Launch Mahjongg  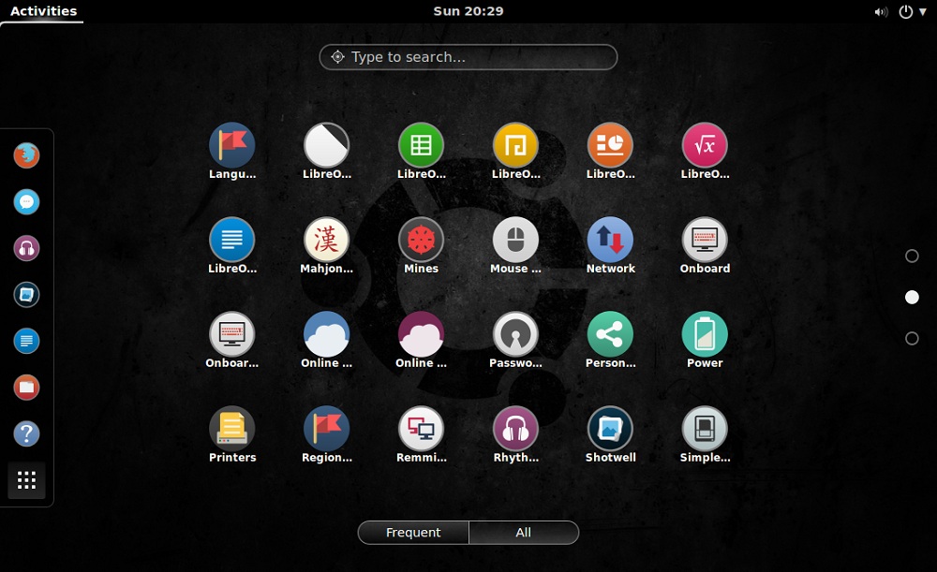click(326, 240)
